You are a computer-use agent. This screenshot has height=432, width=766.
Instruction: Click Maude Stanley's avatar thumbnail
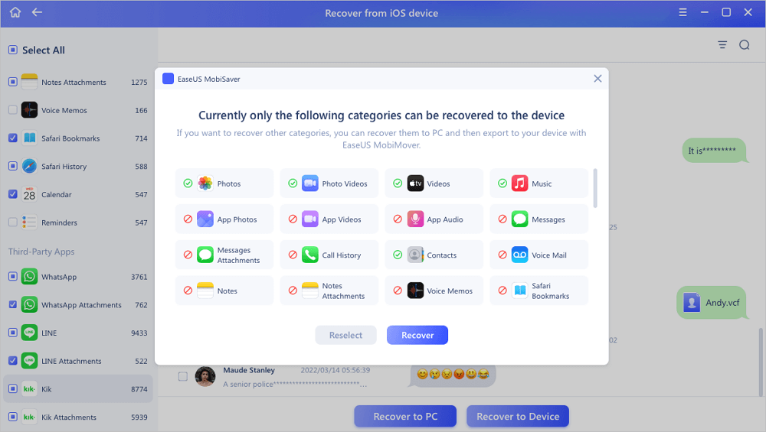205,376
